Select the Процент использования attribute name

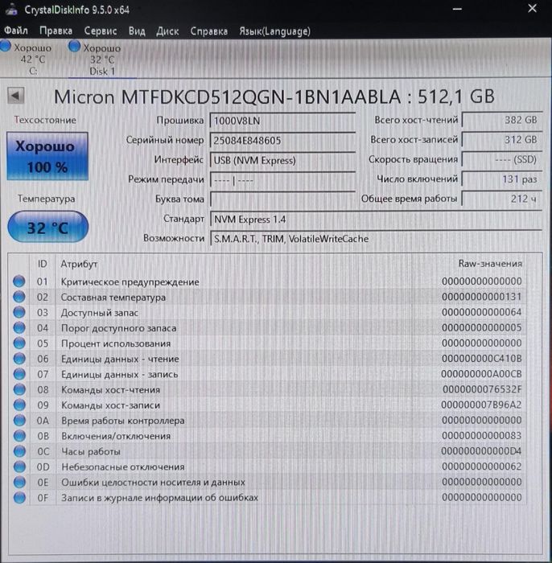116,343
